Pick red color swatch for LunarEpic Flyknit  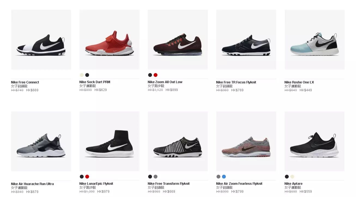coord(87,177)
